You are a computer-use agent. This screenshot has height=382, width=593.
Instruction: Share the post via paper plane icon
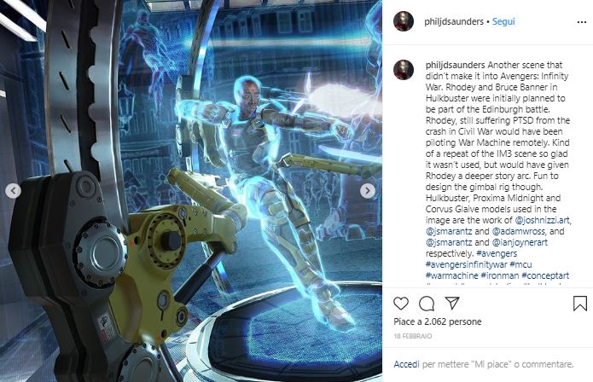(x=452, y=303)
